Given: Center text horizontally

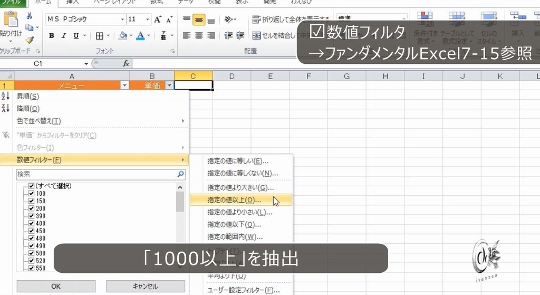Looking at the screenshot, I should (199, 35).
